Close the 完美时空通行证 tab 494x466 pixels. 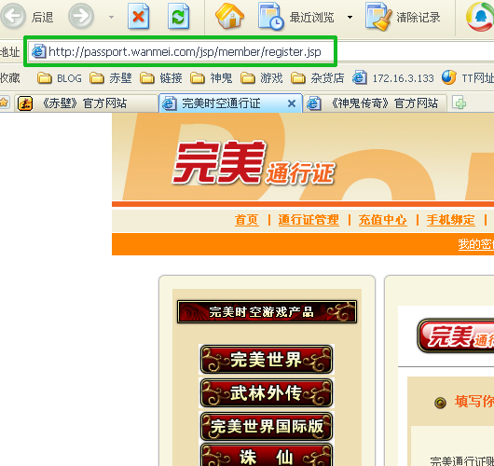point(292,103)
